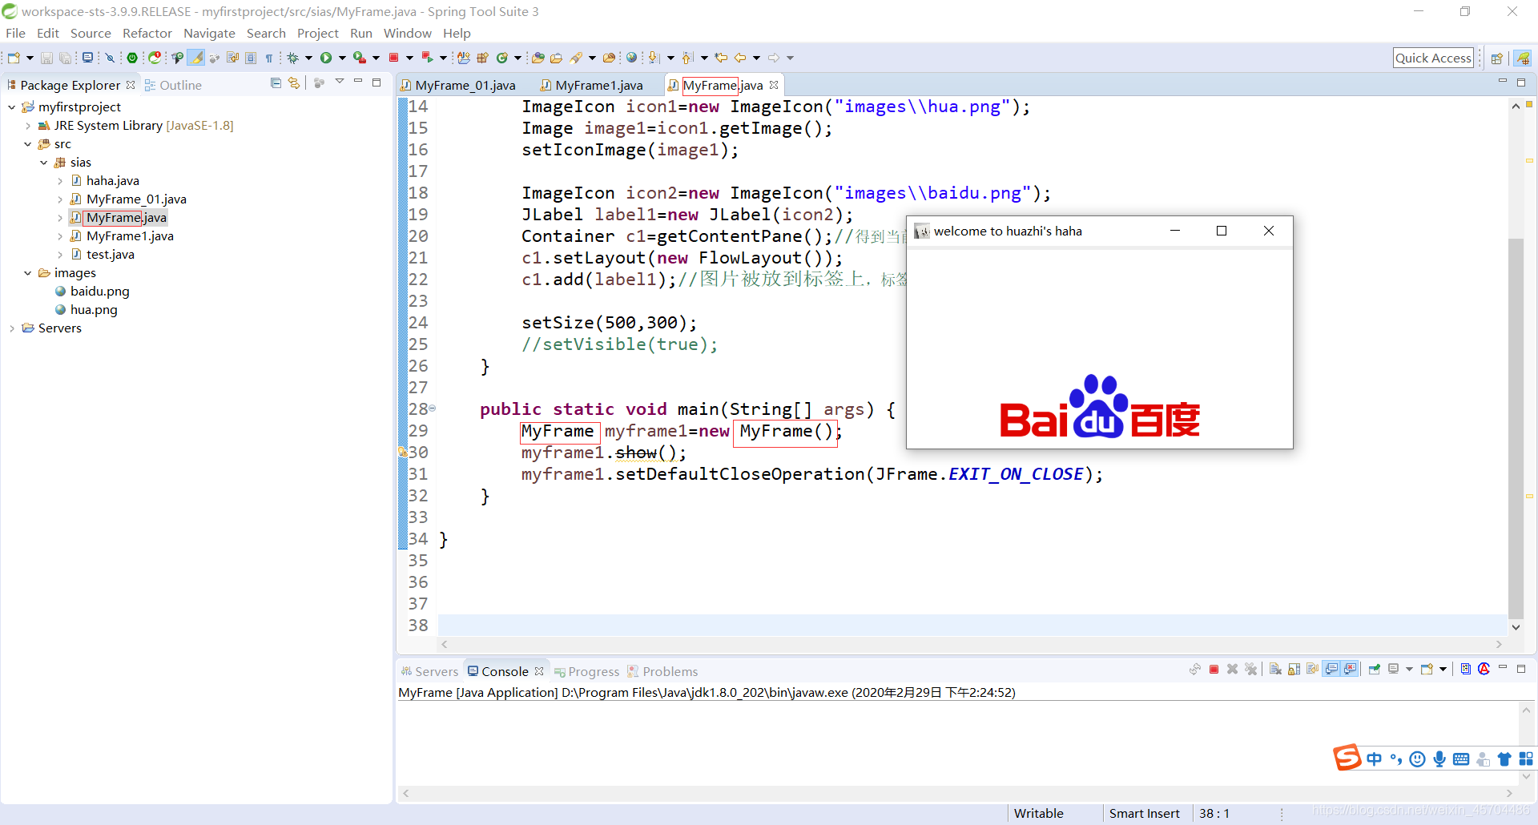Collapse myfirstproject tree node
This screenshot has height=825, width=1538.
(11, 107)
